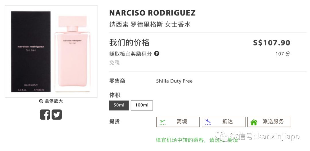Screen dimensions: 310x151
Task: Select the 50ml volume option
Action: point(119,105)
